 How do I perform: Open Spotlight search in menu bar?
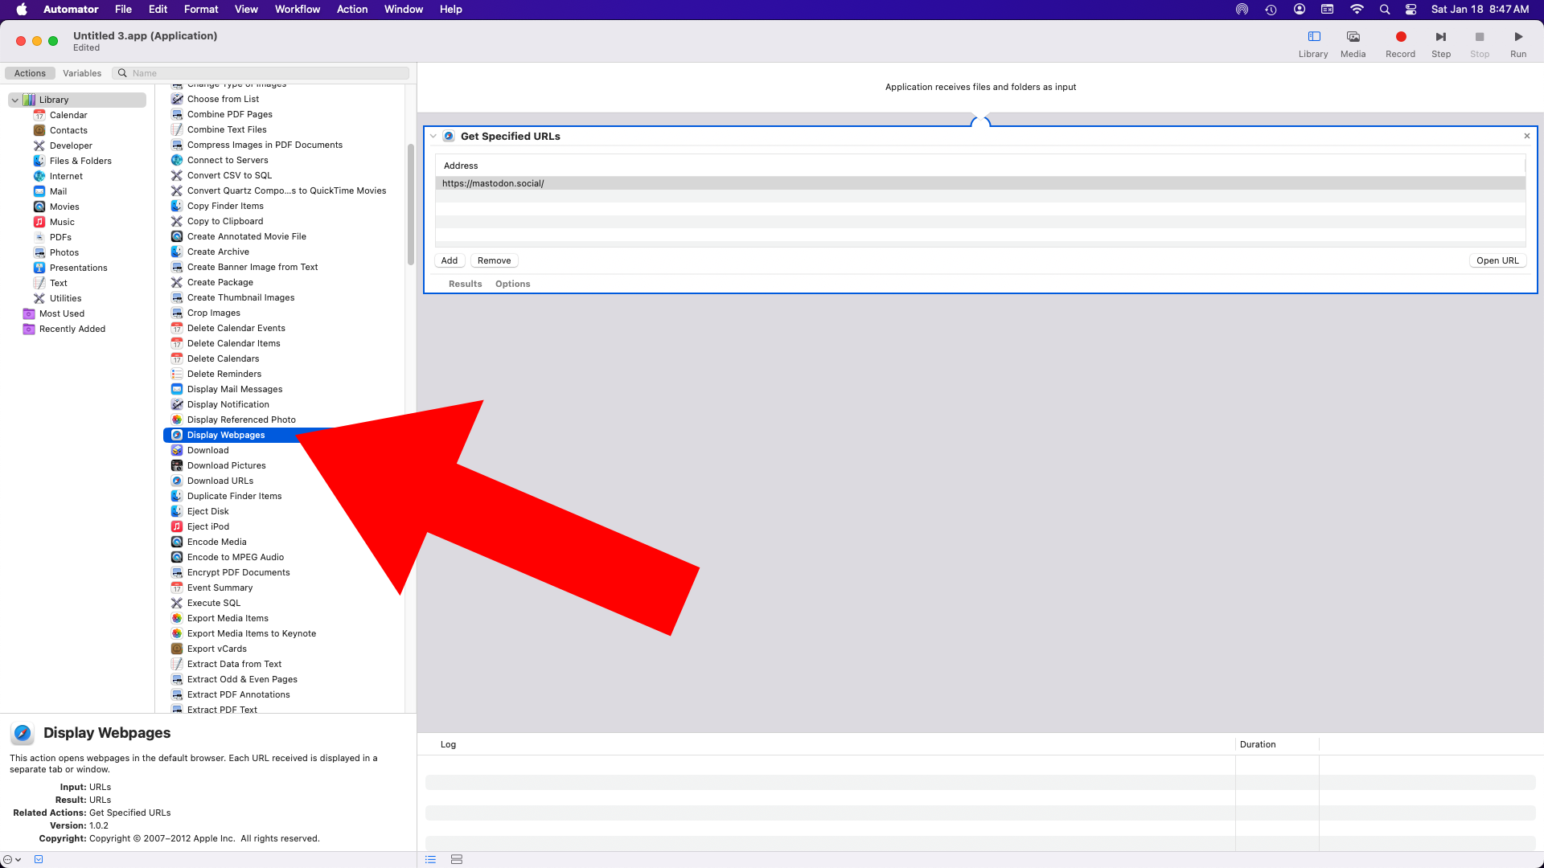tap(1384, 10)
